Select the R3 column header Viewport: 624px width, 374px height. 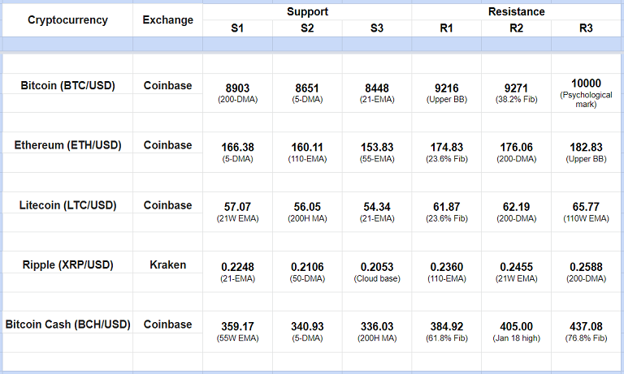click(x=586, y=28)
